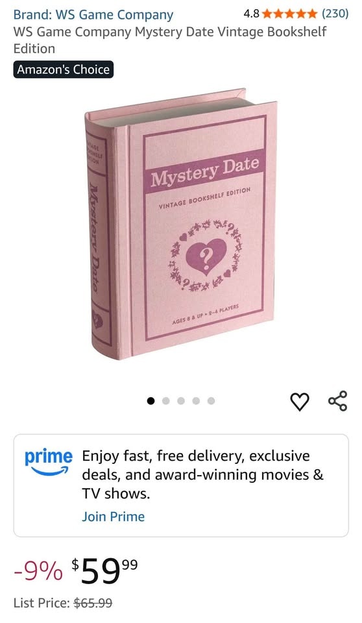This screenshot has width=362, height=623.
Task: Go to the second product image dot
Action: (165, 400)
